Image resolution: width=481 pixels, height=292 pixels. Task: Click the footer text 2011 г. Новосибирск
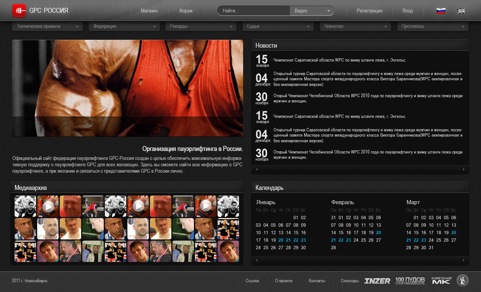coord(30,281)
